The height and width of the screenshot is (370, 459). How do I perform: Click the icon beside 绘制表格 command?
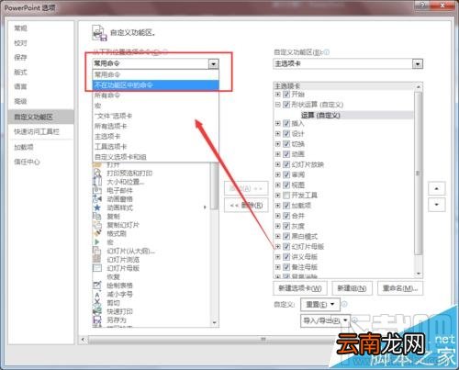(x=97, y=286)
